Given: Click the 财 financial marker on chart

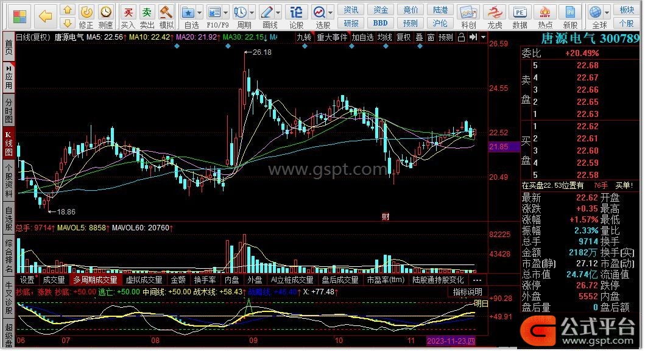Looking at the screenshot, I should [x=386, y=217].
